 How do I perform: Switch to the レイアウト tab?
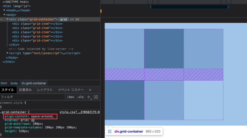(45, 90)
